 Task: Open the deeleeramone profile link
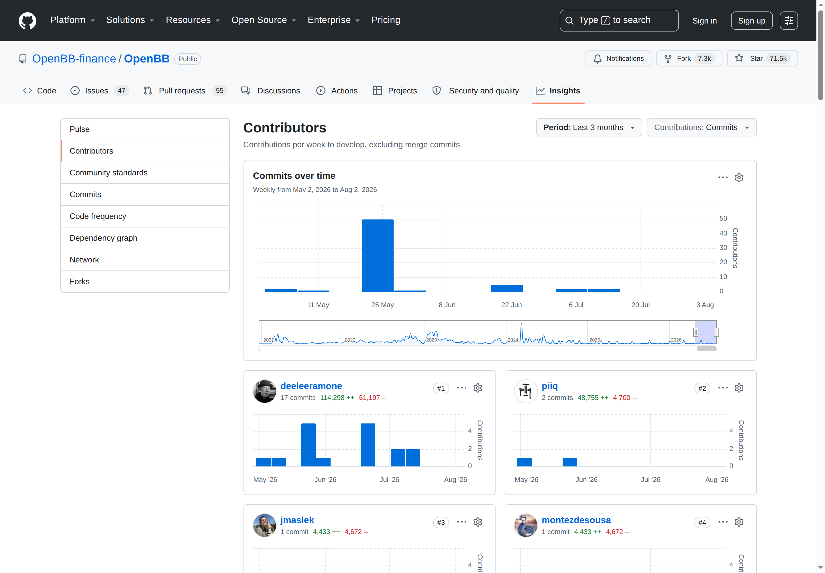tap(311, 386)
